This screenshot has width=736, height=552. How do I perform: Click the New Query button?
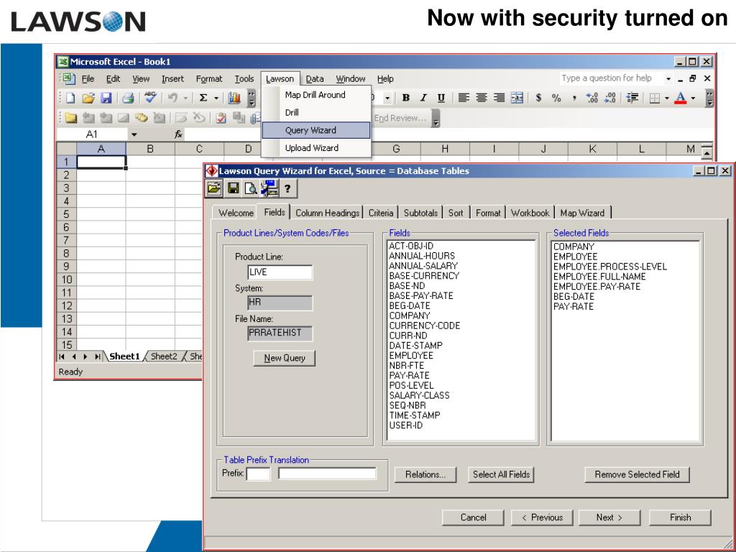pyautogui.click(x=285, y=358)
